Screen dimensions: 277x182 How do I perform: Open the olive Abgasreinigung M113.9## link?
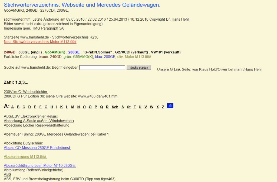coord(25,157)
